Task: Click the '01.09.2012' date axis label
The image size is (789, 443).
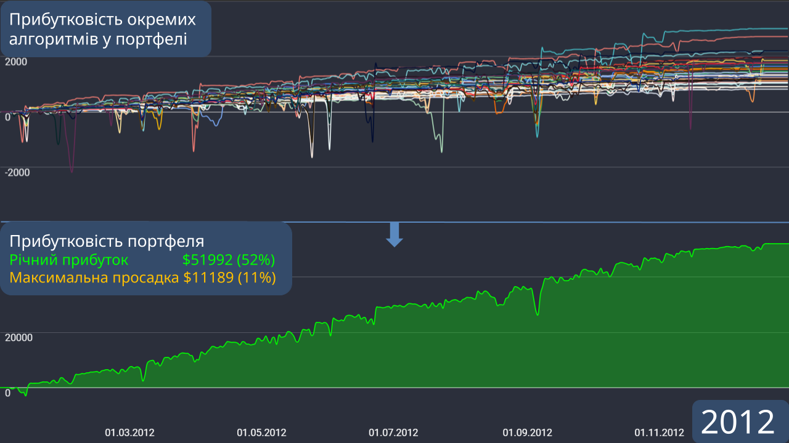Action: (527, 433)
